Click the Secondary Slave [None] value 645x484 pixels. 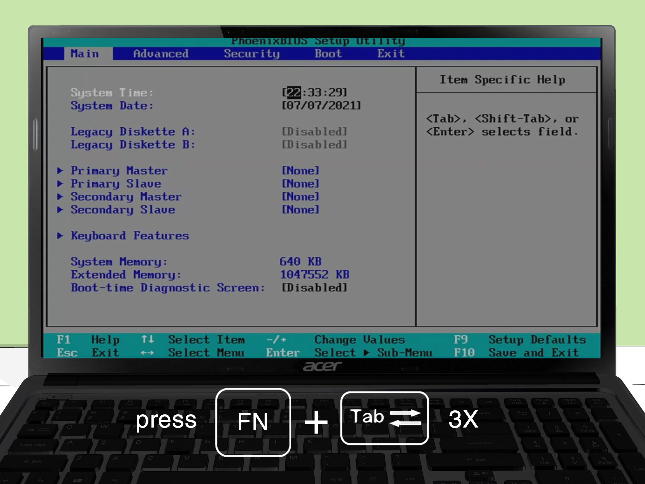[x=300, y=209]
